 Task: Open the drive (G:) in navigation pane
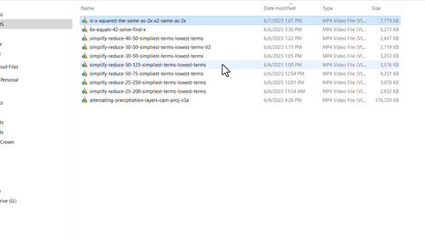pyautogui.click(x=8, y=200)
